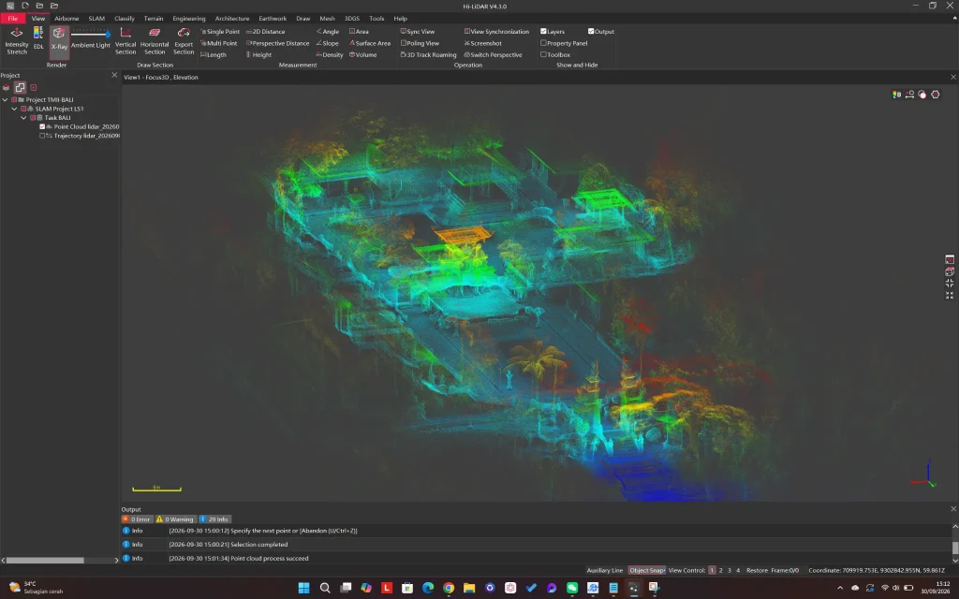Screen dimensions: 959x599
Task: Uncheck Point Cloud lidar layer visibility
Action: pos(42,126)
